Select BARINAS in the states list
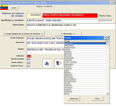The height and width of the screenshot is (106, 116). (x=85, y=54)
